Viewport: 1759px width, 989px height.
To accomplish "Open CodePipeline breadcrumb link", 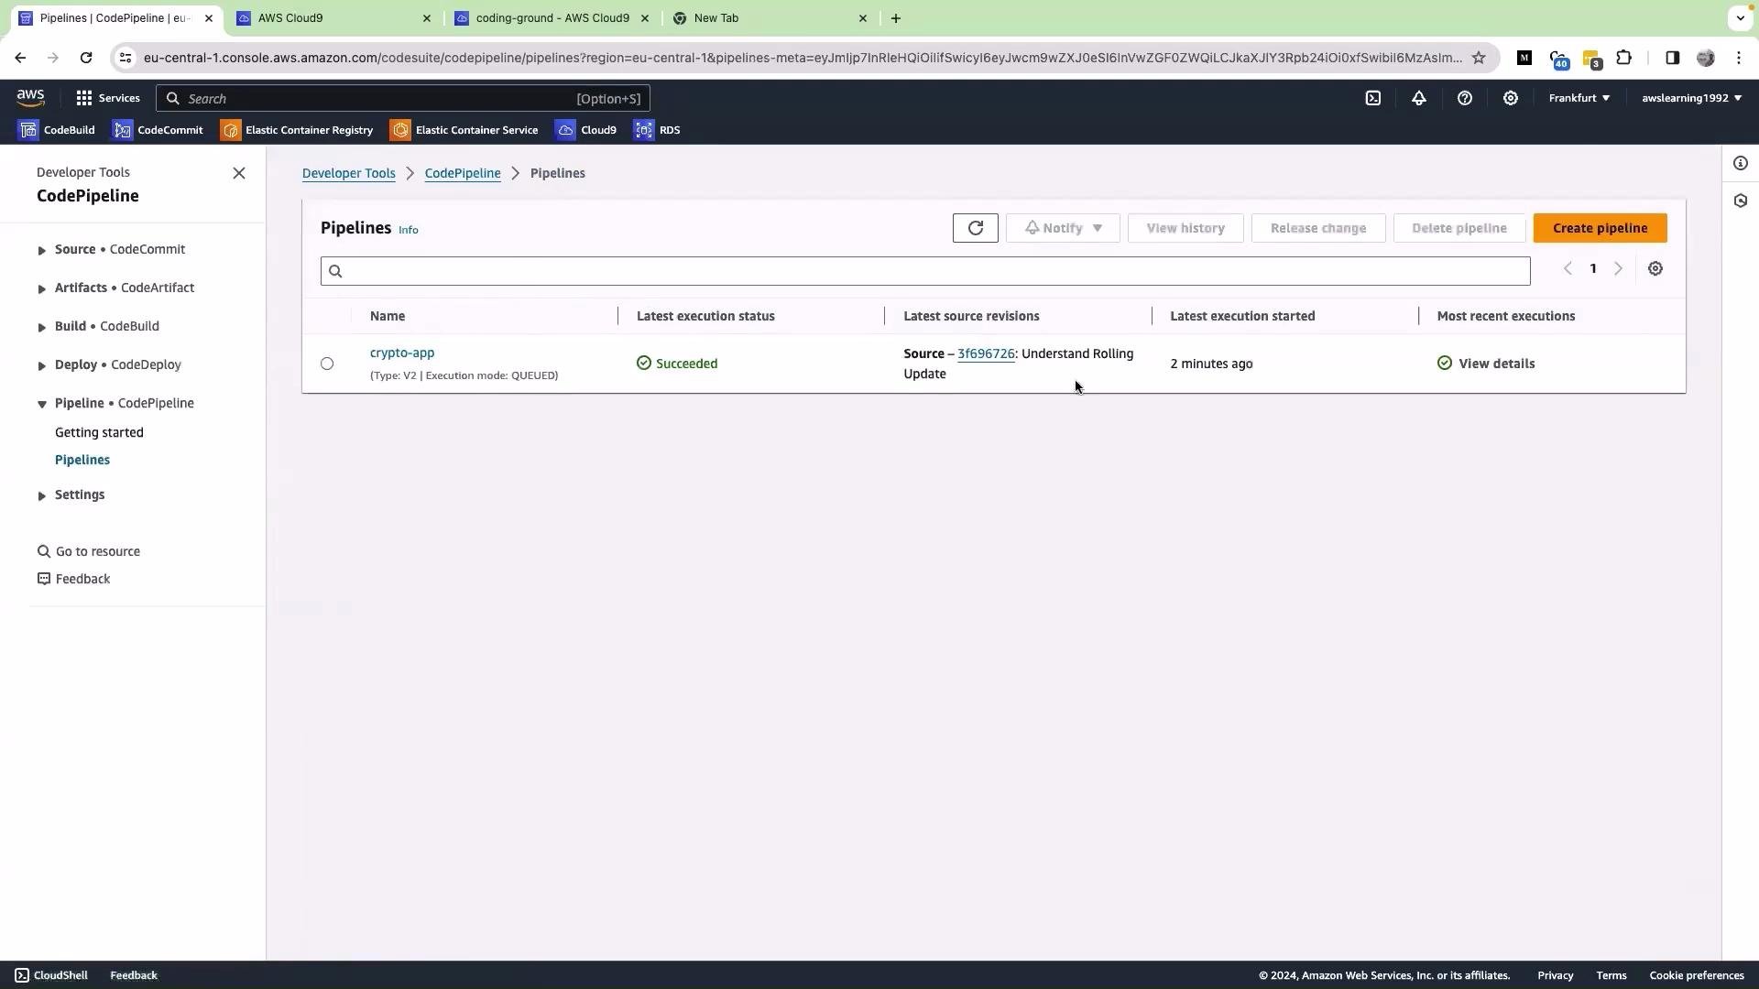I will (x=463, y=173).
